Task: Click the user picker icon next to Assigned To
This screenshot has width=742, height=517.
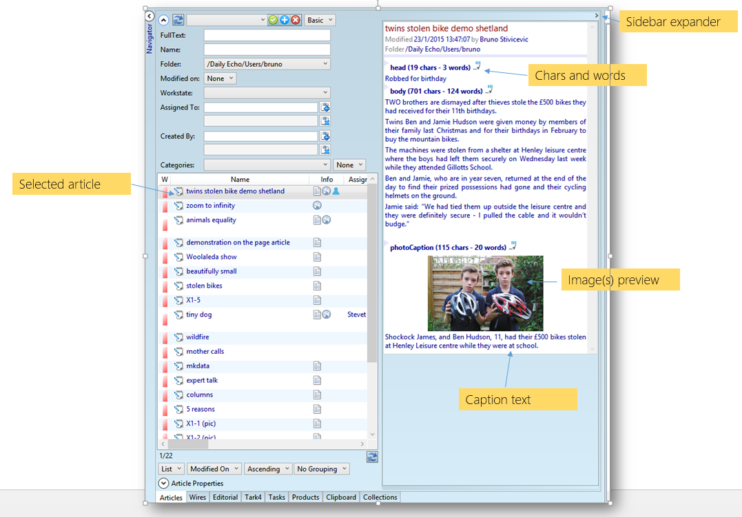Action: coord(325,107)
